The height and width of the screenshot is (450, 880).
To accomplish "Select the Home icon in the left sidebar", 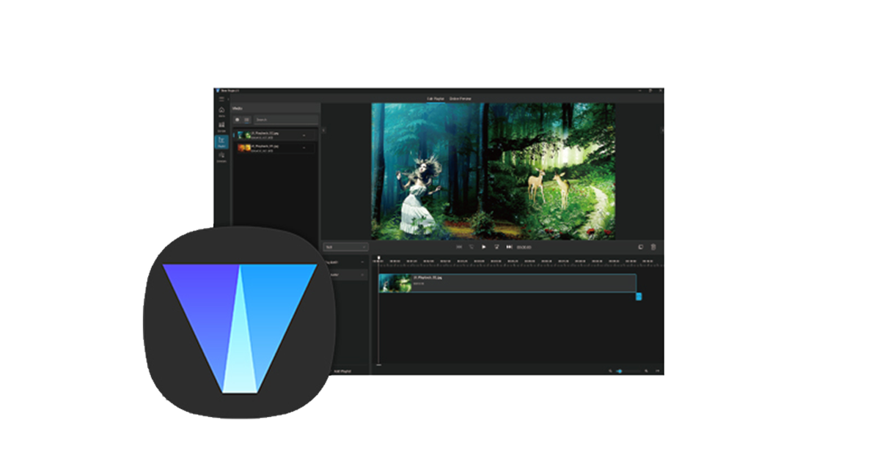I will pyautogui.click(x=221, y=110).
